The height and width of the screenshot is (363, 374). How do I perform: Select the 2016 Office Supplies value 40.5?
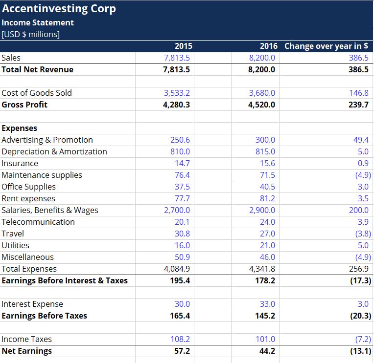255,187
